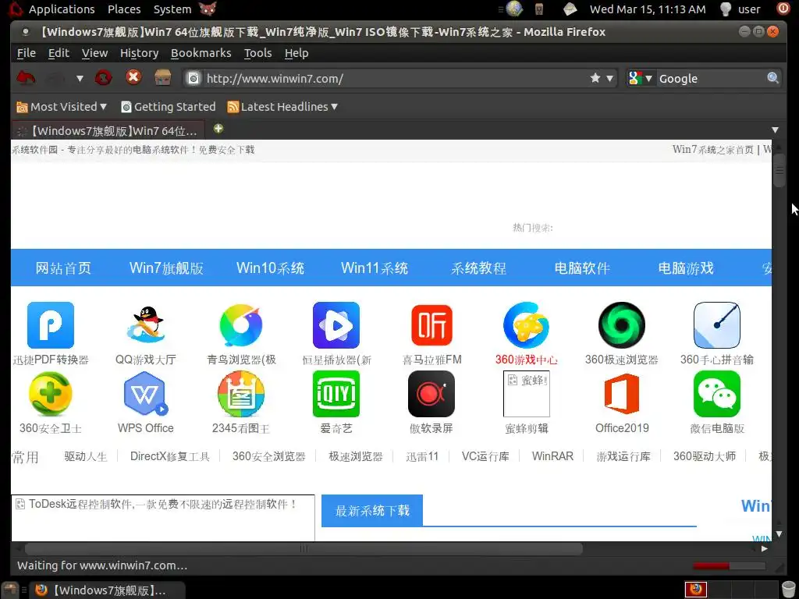Click the 360极速浏览器 app icon
The width and height of the screenshot is (799, 599).
(622, 325)
